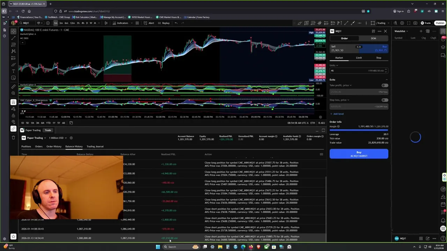447x251 pixels.
Task: Click the compare/add symbol plus icon
Action: 48,23
